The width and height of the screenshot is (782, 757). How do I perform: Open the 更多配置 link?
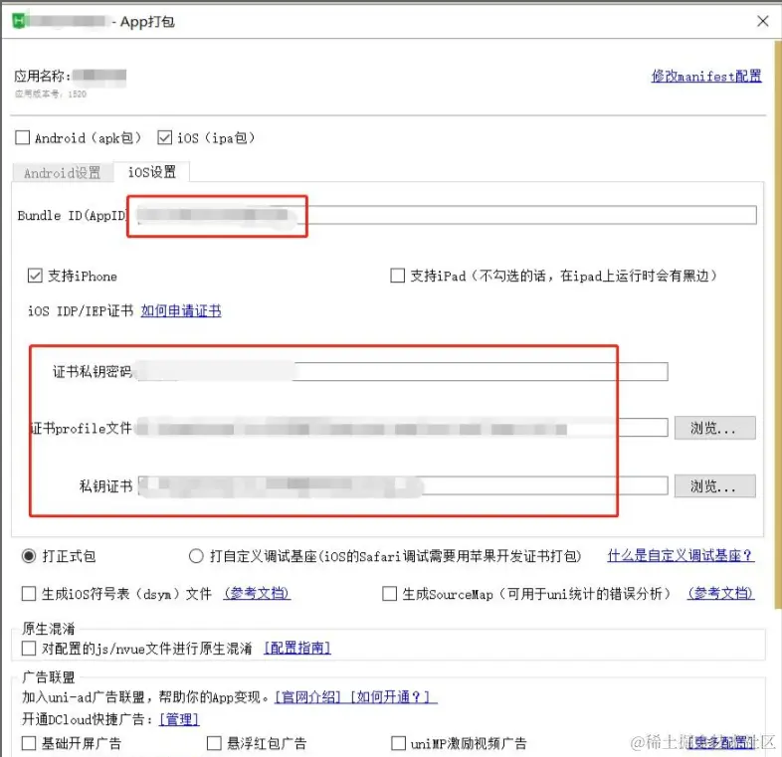point(721,742)
